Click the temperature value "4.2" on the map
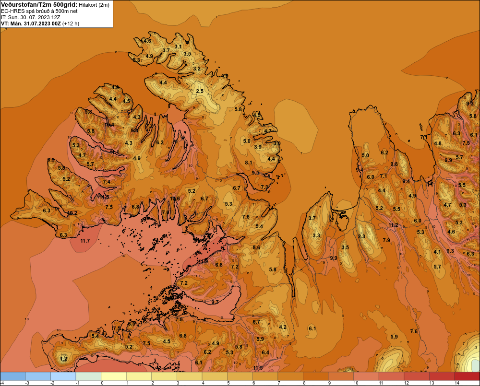This screenshot has width=480, height=386. tap(283, 327)
